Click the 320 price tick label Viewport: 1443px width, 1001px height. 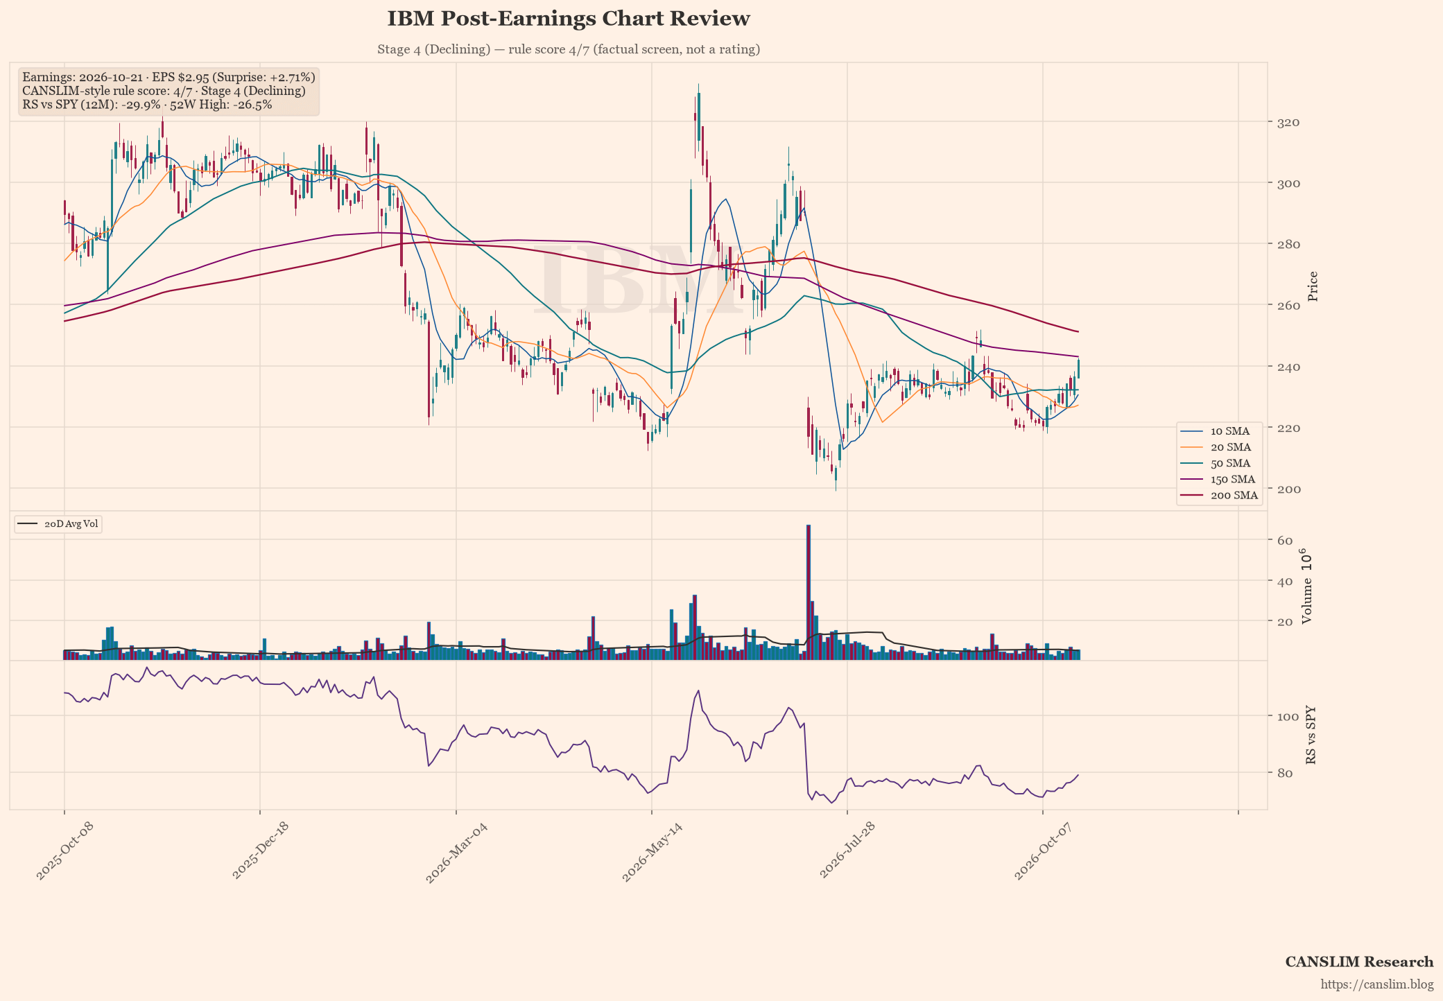pos(1288,123)
